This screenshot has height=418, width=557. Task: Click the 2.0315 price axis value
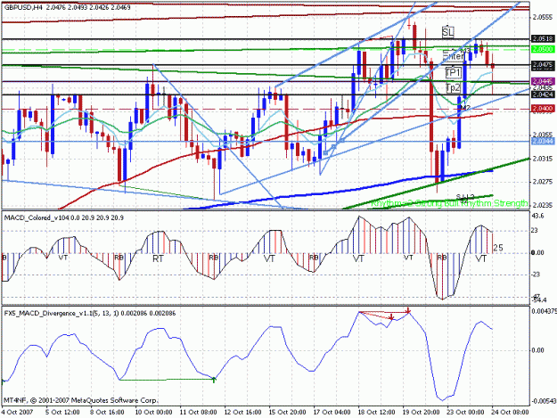(543, 159)
